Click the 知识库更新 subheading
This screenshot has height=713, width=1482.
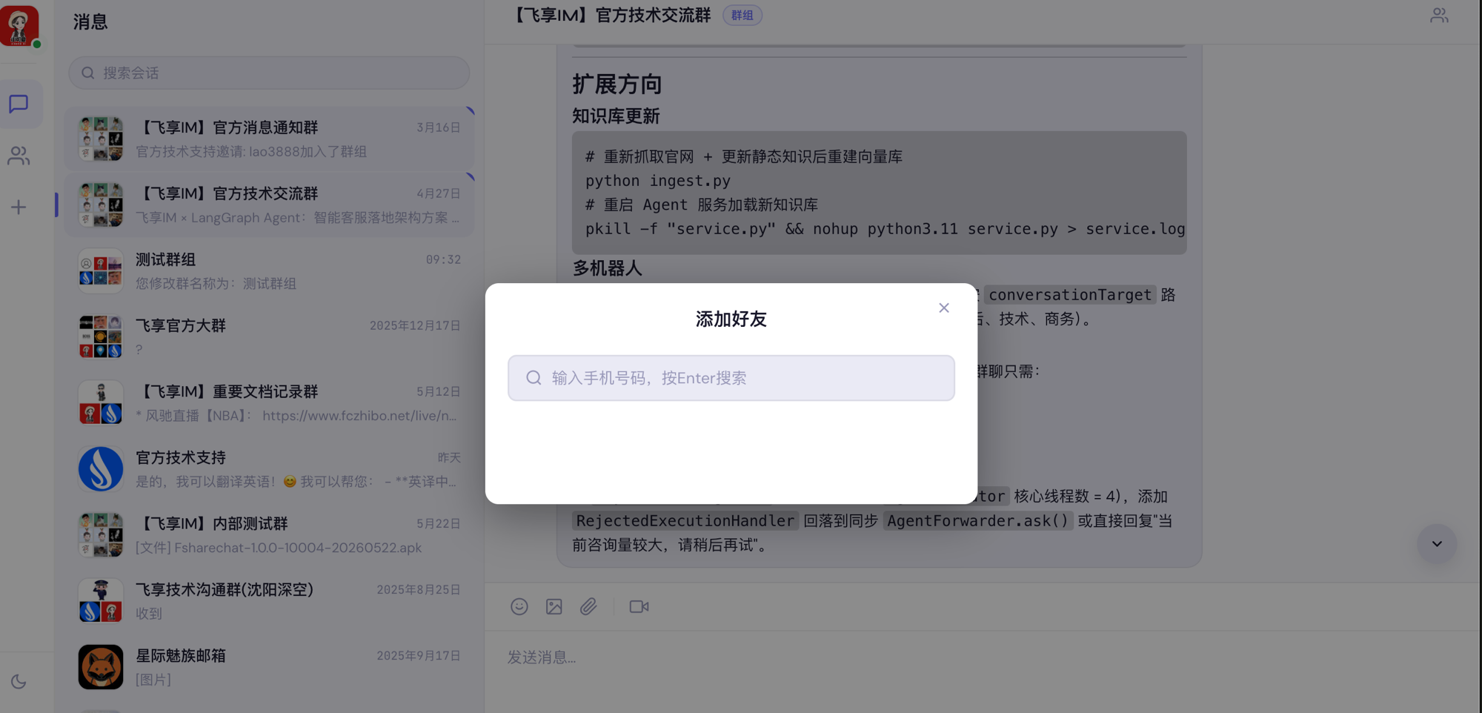616,116
